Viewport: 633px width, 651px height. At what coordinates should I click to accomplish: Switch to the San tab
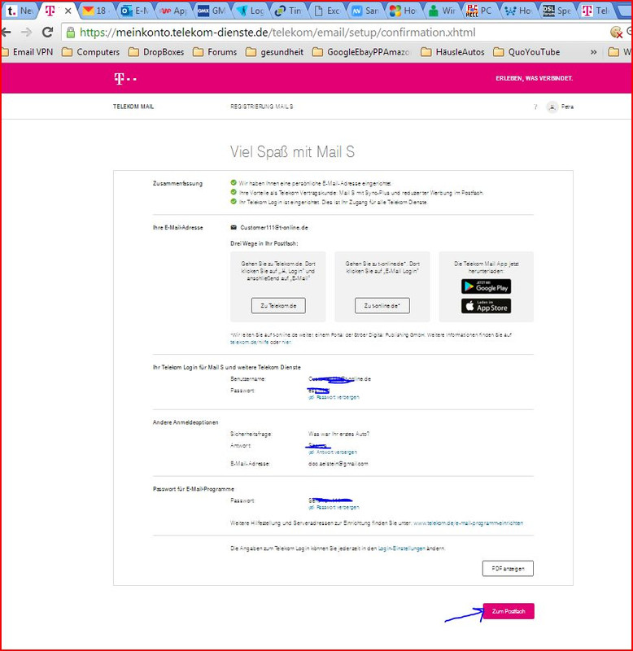coord(365,11)
